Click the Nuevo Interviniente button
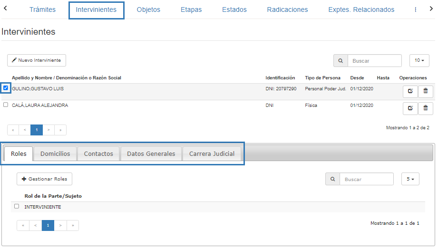Screen dimensions: 438x249 37,60
